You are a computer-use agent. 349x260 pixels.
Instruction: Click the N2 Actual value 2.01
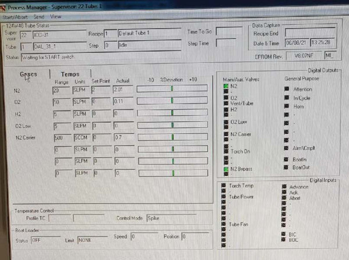[x=123, y=90]
